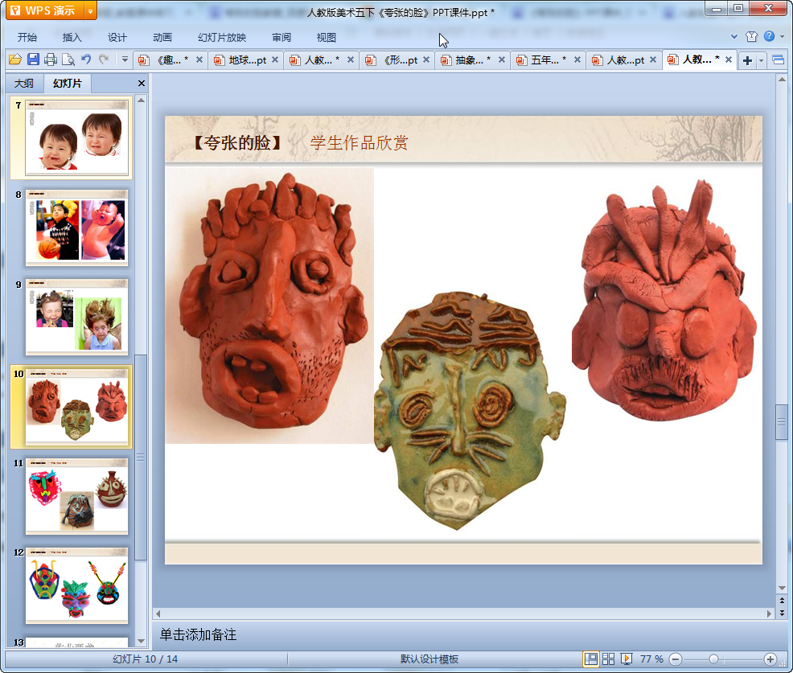This screenshot has width=793, height=673.
Task: Collapse the ribbon with the chevron arrow
Action: pyautogui.click(x=733, y=36)
